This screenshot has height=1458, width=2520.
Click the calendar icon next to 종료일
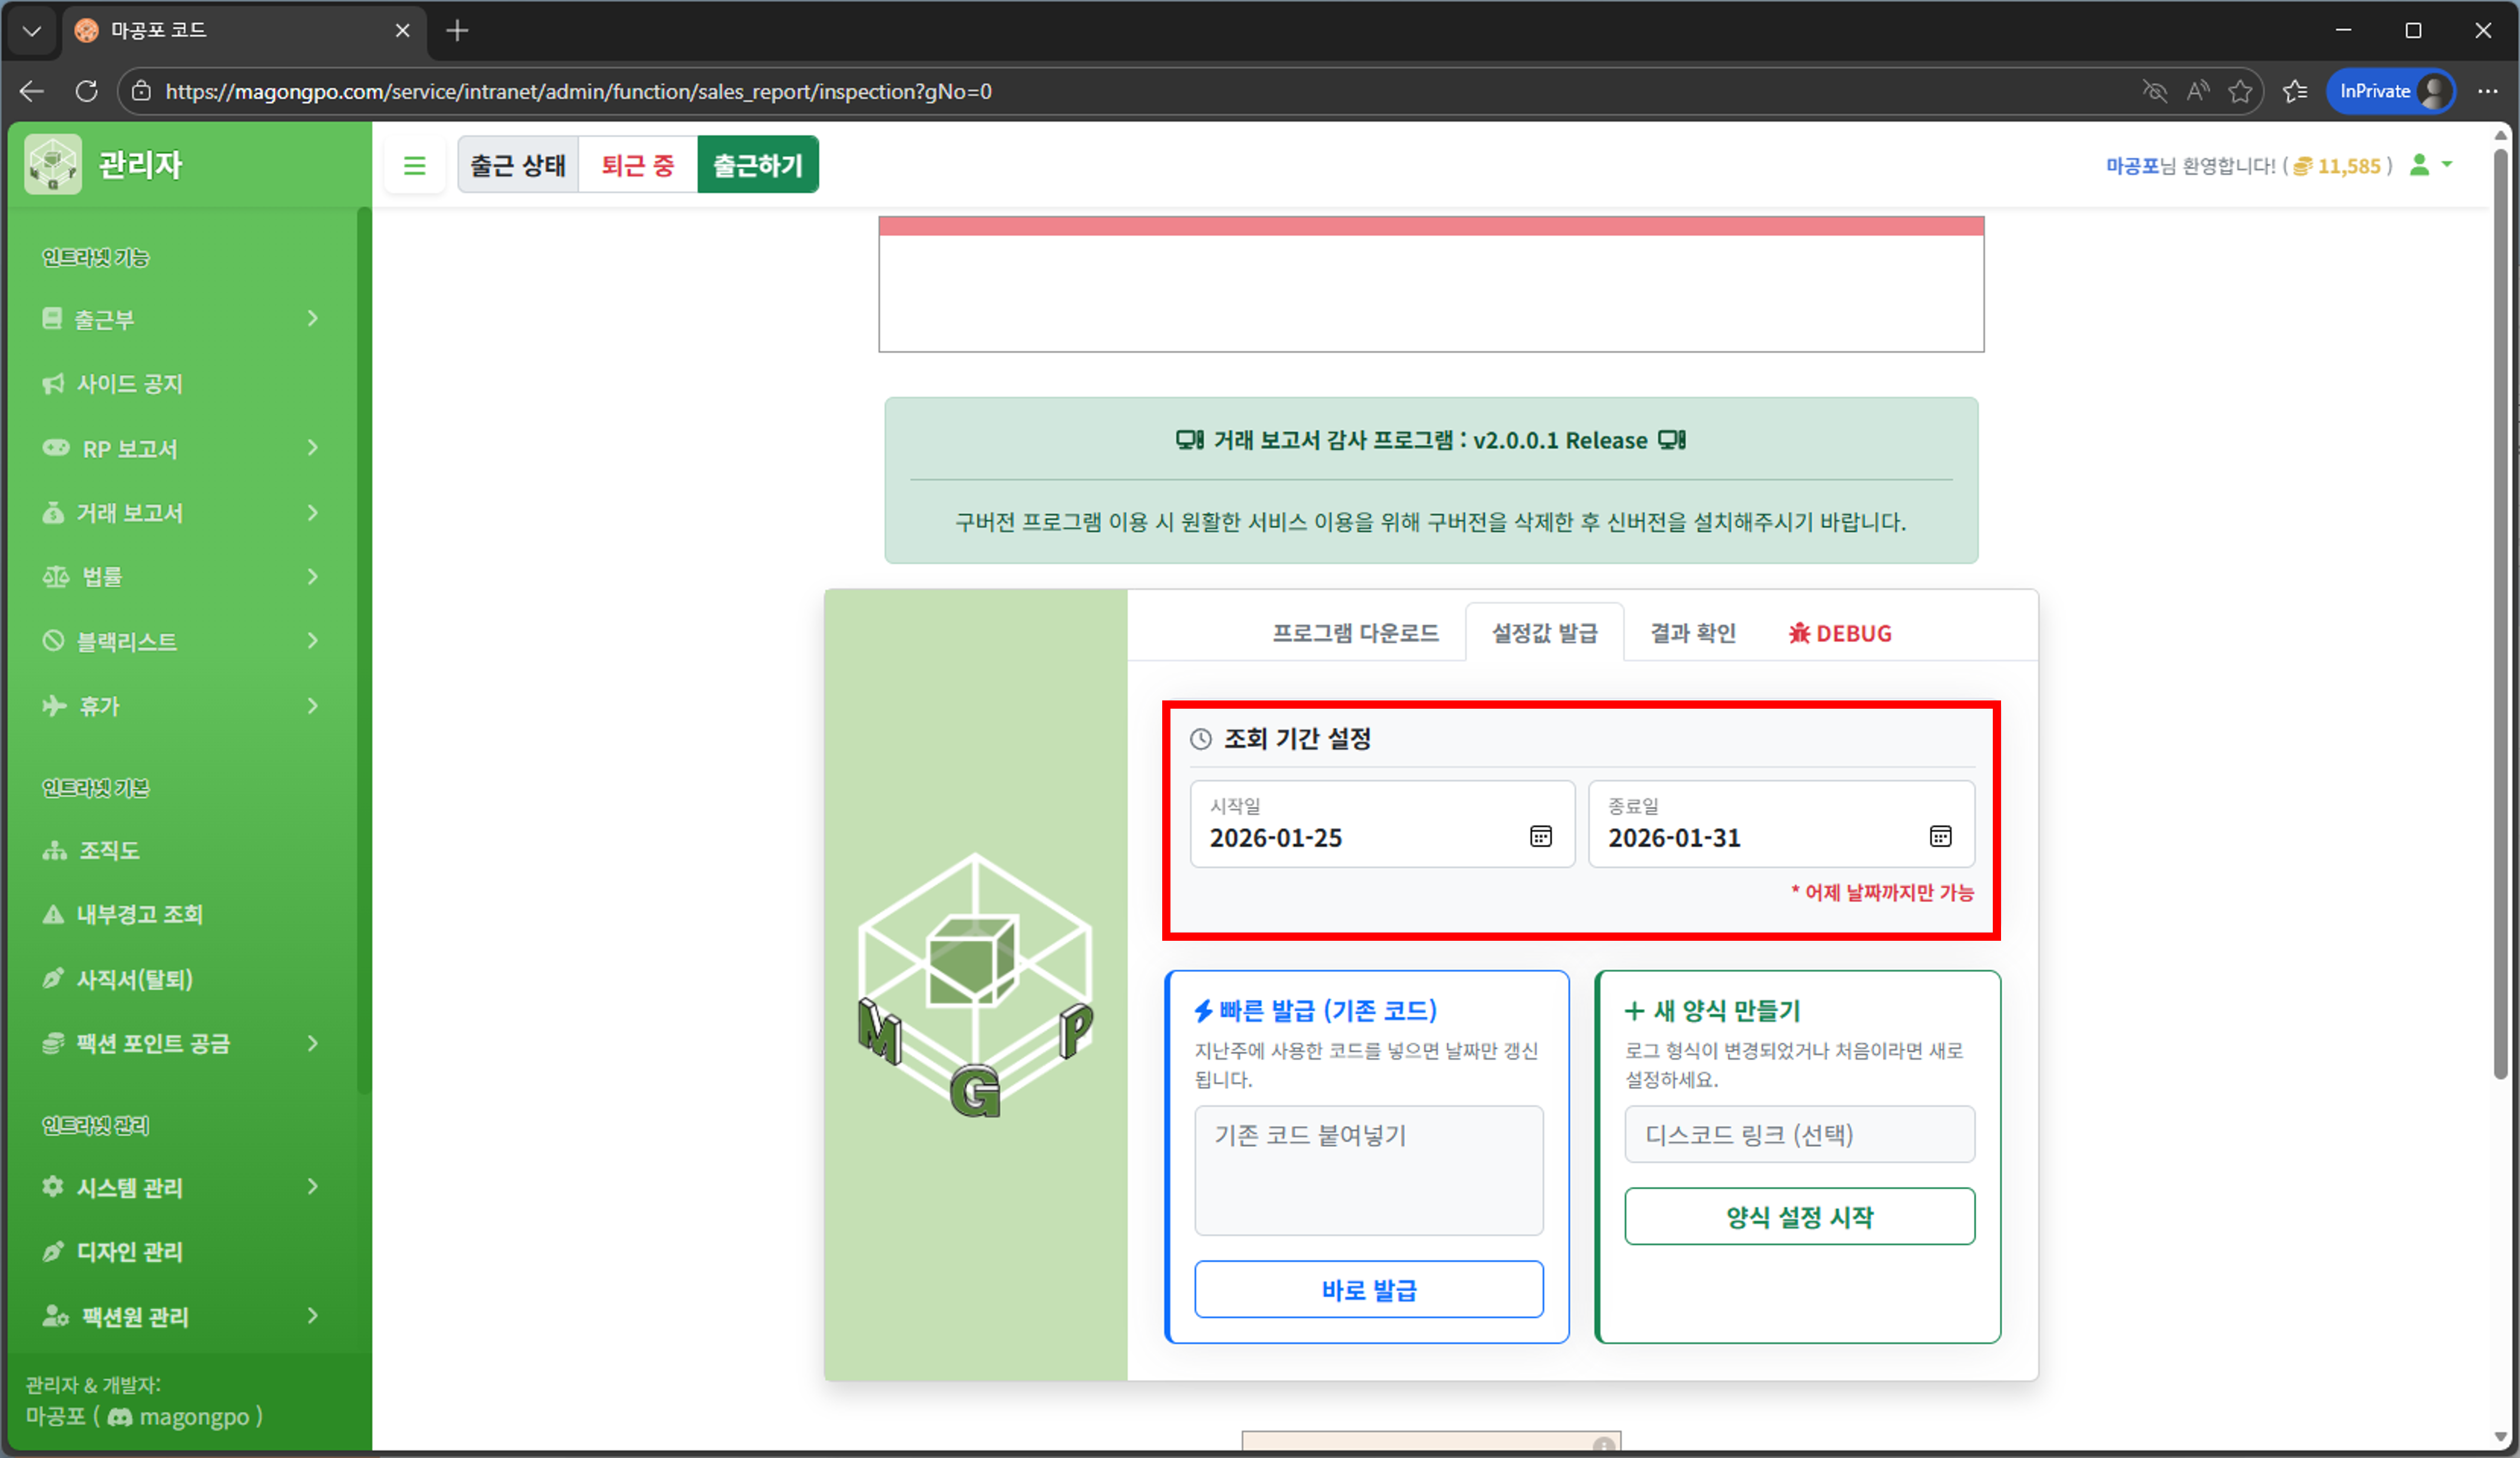(x=1940, y=836)
